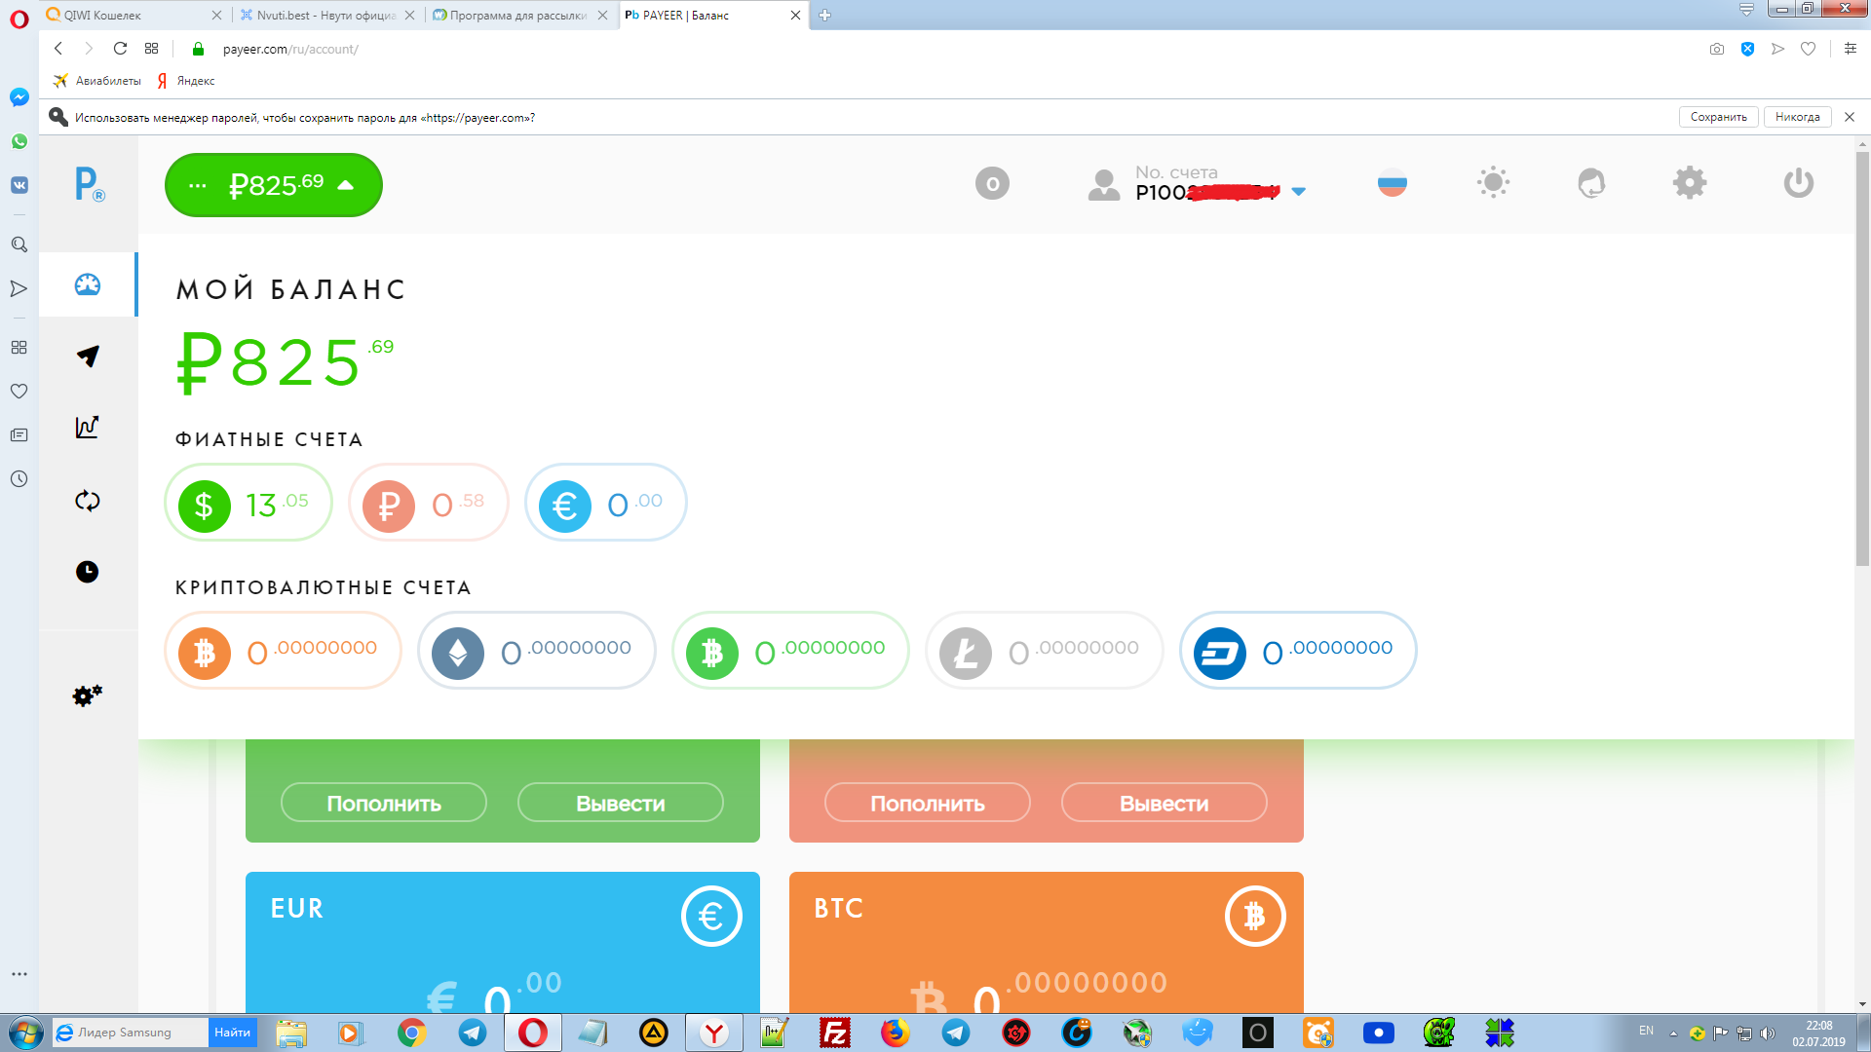Select the orange Bitcoin crypto account
Viewport: 1871px width, 1052px height.
[284, 651]
